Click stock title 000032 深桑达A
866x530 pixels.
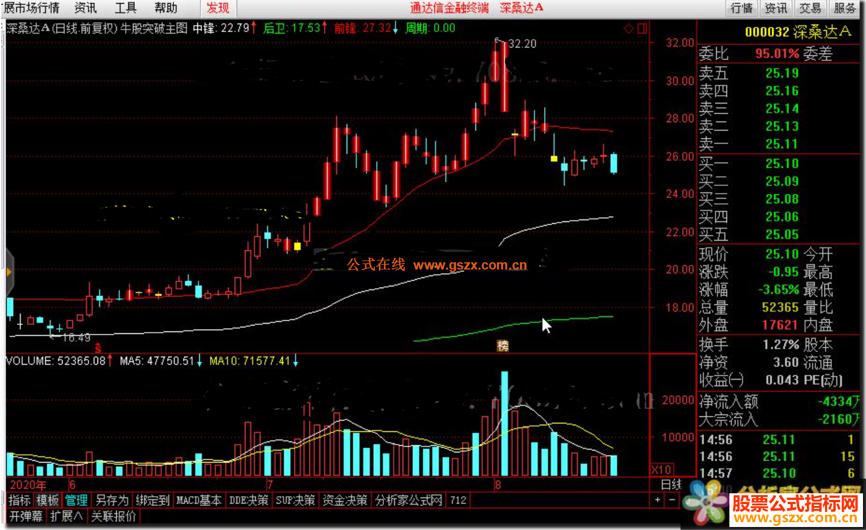pyautogui.click(x=797, y=32)
